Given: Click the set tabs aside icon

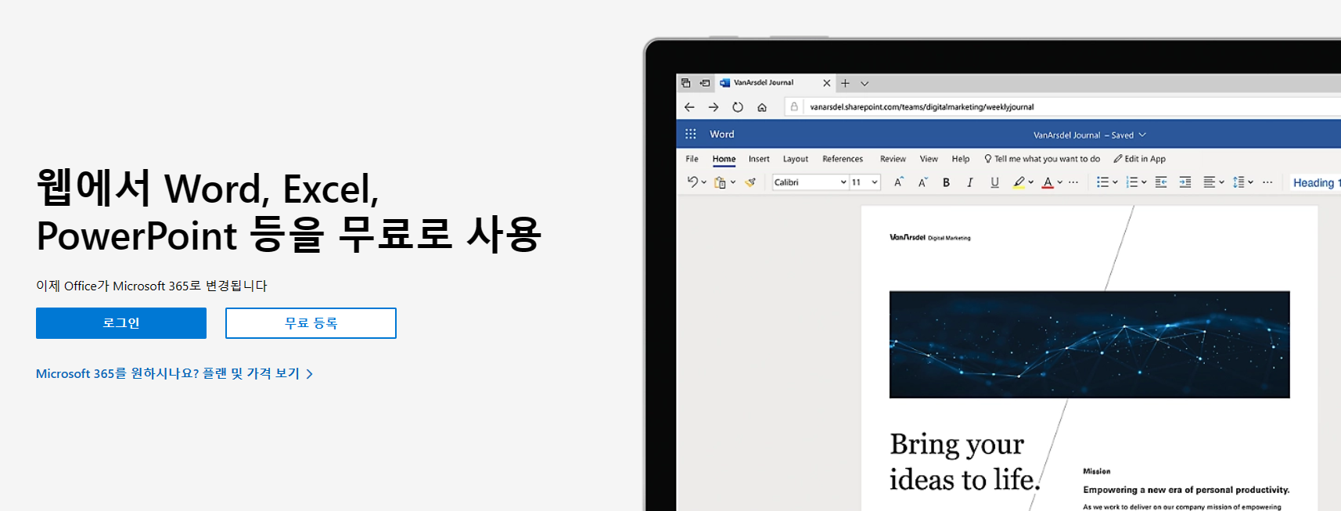Looking at the screenshot, I should tap(705, 82).
